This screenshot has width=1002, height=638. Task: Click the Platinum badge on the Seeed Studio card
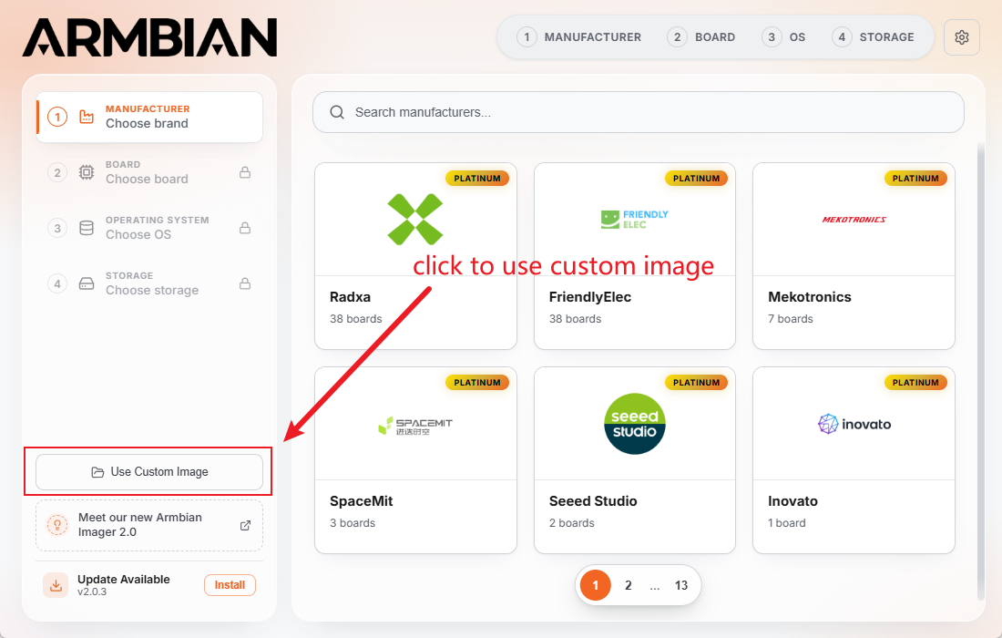pyautogui.click(x=697, y=382)
